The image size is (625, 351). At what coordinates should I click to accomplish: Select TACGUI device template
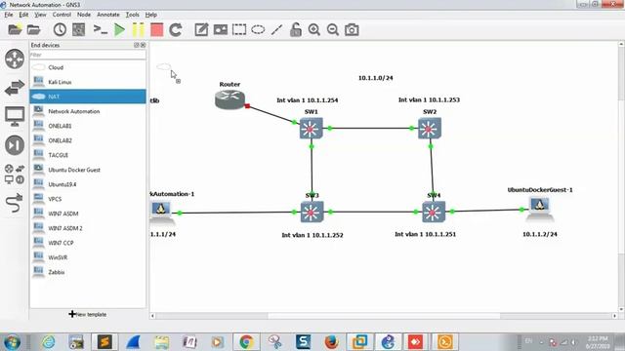pos(88,155)
